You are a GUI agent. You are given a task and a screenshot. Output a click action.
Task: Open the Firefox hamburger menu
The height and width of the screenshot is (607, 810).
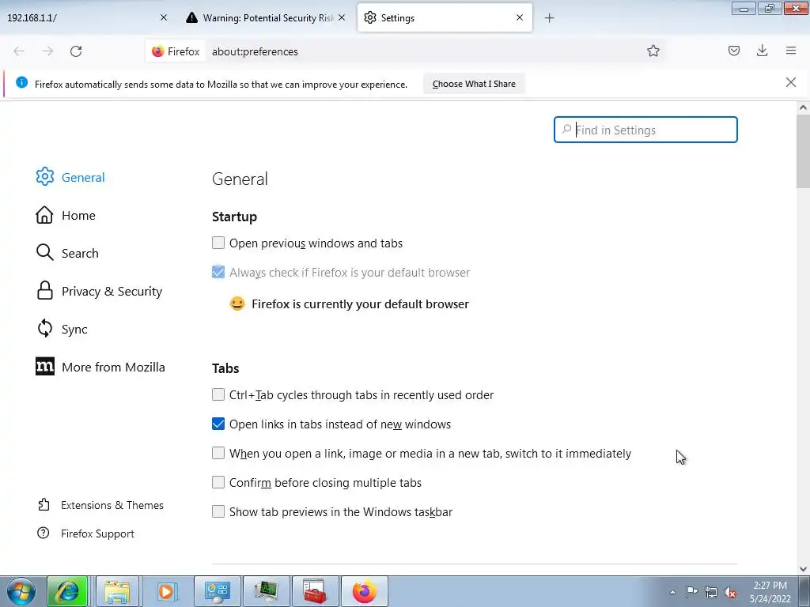click(x=791, y=51)
